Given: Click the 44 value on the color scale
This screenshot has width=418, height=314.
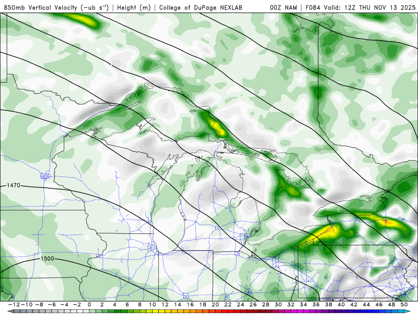Looking at the screenshot, I should pyautogui.click(x=367, y=305).
